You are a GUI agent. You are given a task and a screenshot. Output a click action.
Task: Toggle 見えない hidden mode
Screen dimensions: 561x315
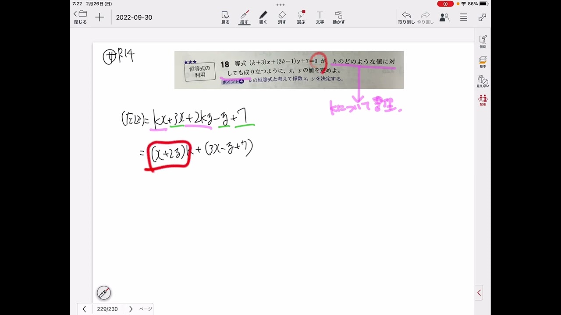483,81
